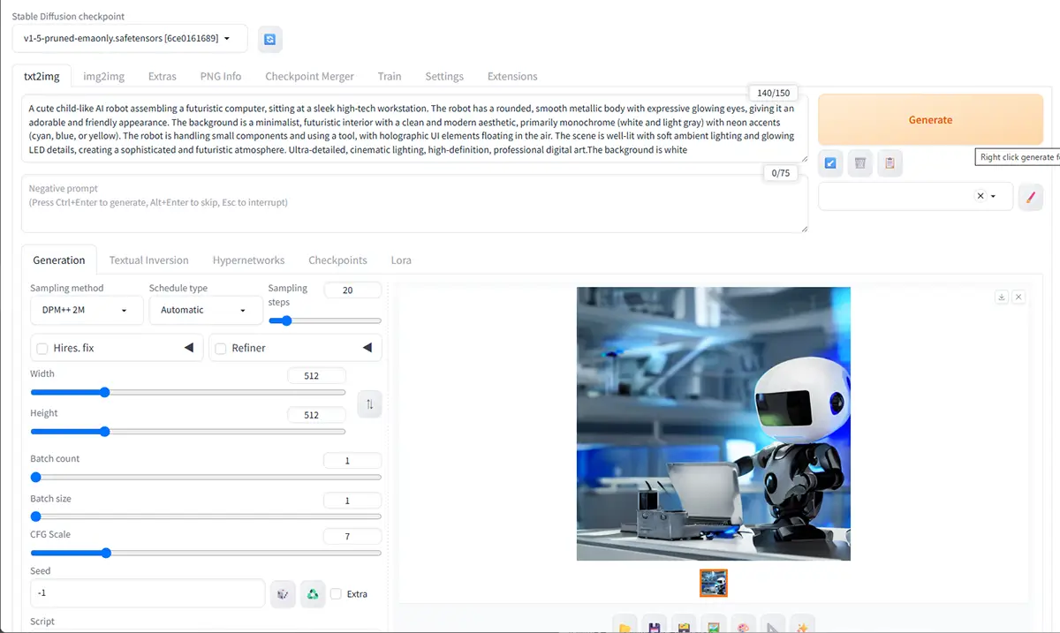Open the Sampling method dropdown
Screen dimensions: 1060x633
pyautogui.click(x=87, y=310)
